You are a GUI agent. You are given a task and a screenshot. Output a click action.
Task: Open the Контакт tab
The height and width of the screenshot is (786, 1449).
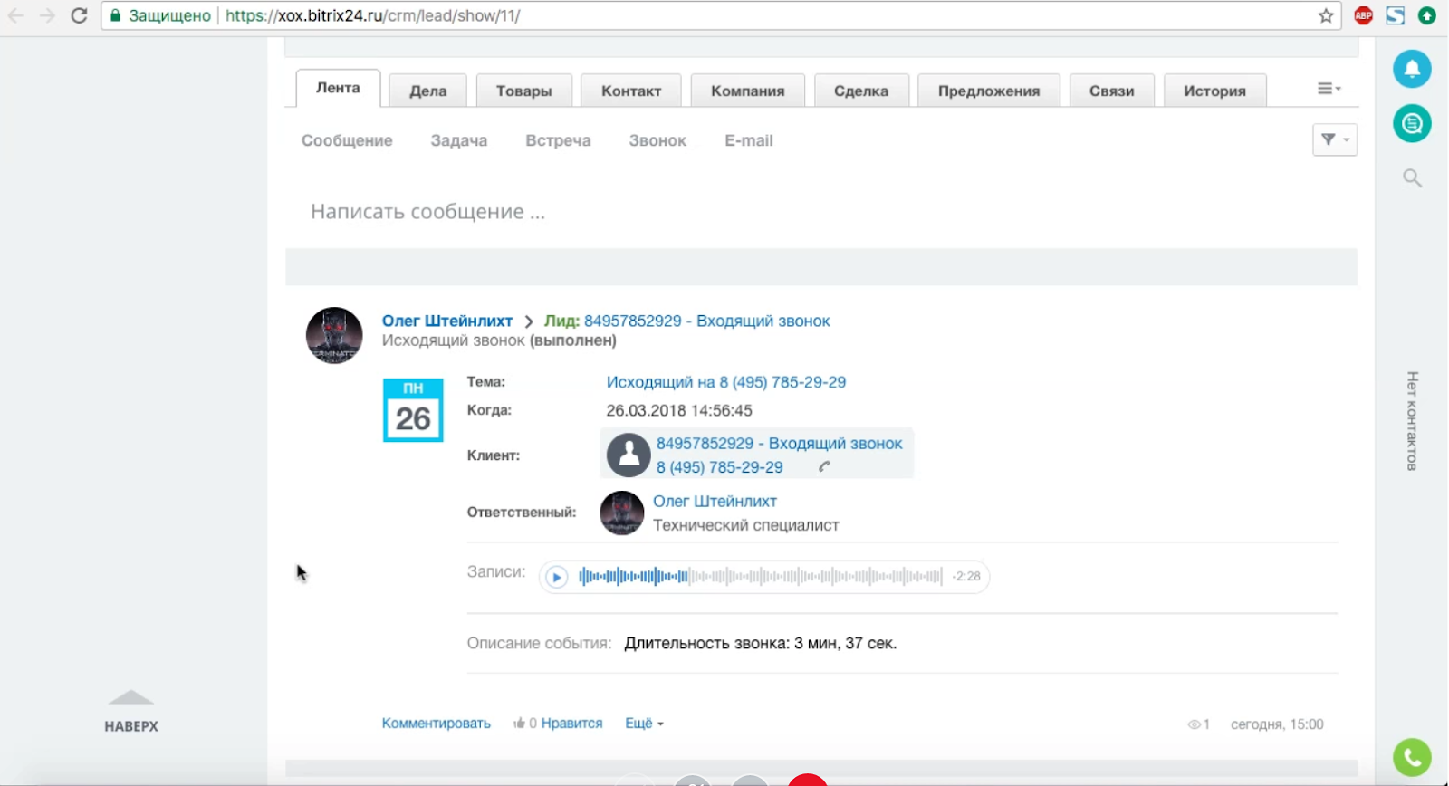click(x=631, y=91)
